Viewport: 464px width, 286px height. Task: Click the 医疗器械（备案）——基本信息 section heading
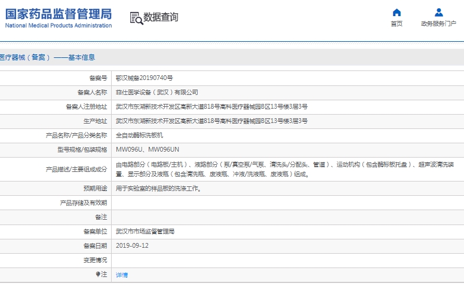47,57
